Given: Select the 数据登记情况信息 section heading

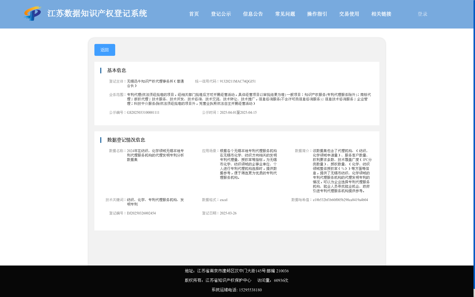Looking at the screenshot, I should click(x=126, y=140).
